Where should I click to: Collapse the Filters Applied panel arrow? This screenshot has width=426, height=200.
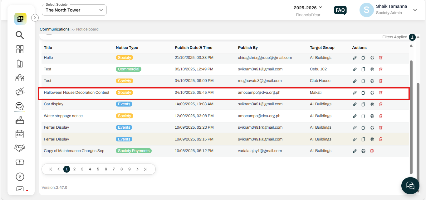click(x=418, y=37)
